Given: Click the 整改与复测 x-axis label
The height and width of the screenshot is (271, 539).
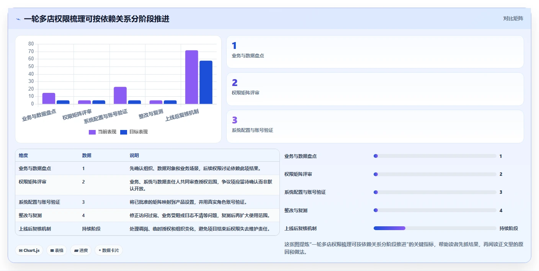Looking at the screenshot, I should (x=151, y=114).
